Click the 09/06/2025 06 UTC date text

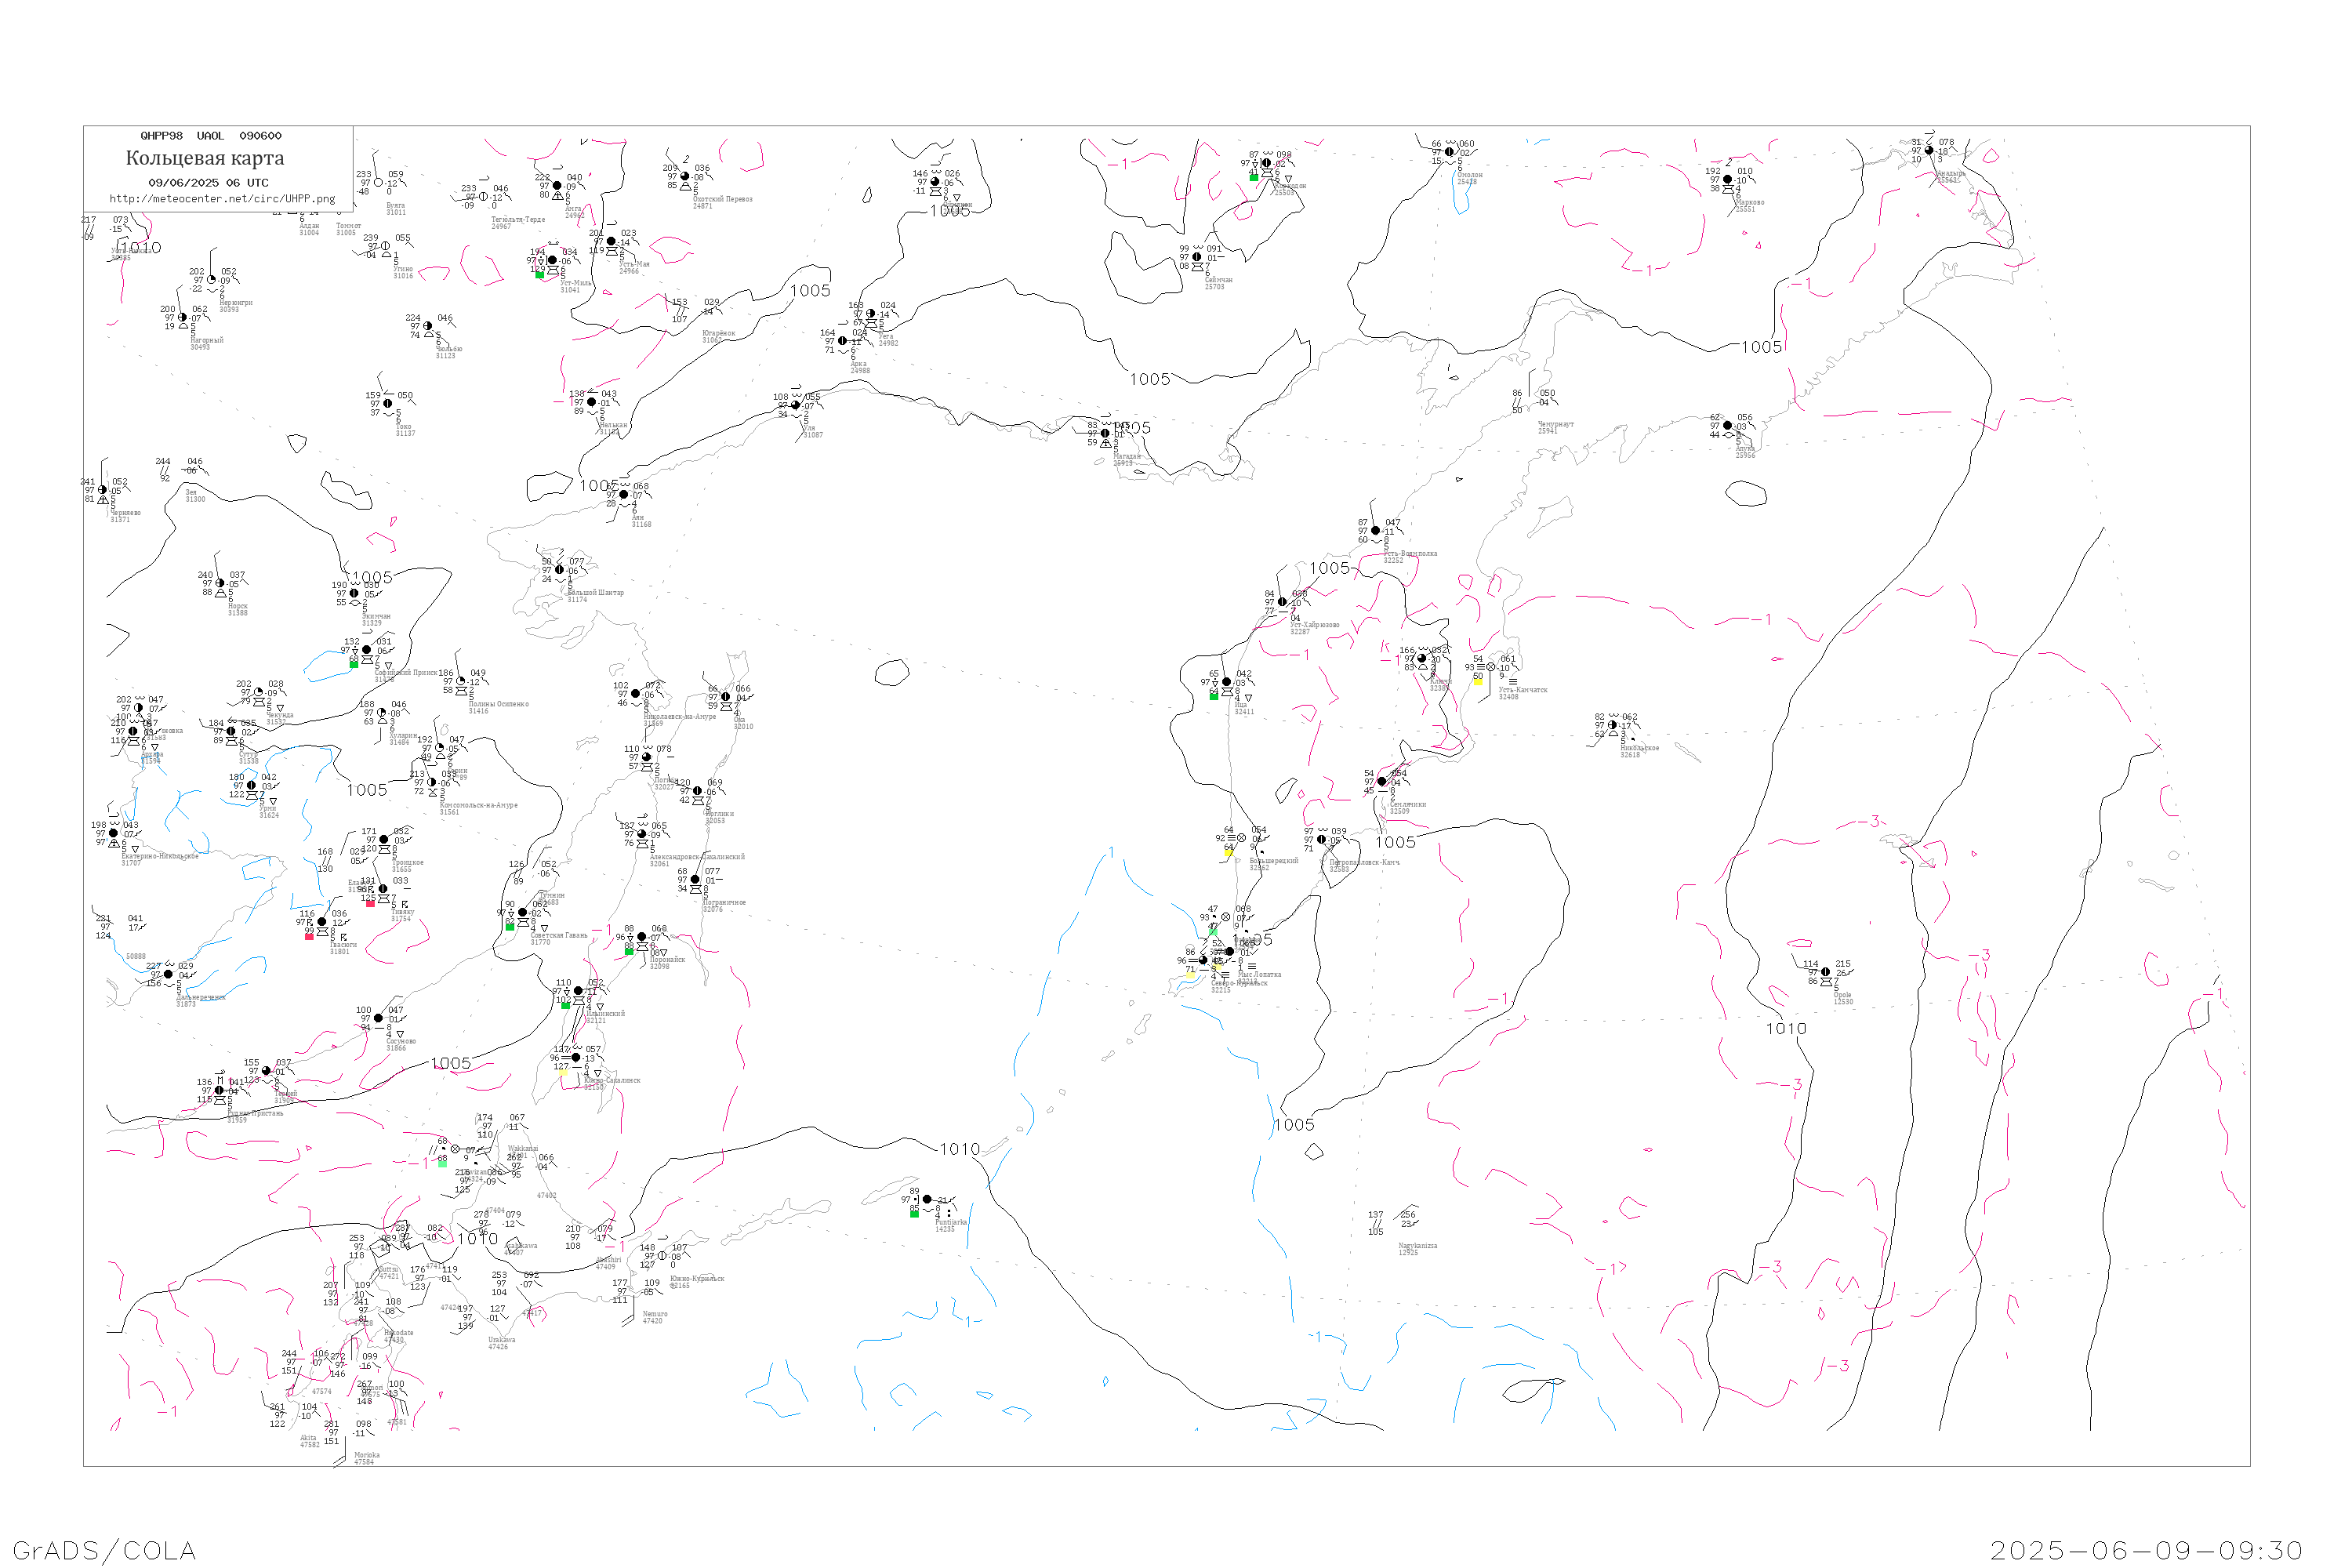coord(208,183)
